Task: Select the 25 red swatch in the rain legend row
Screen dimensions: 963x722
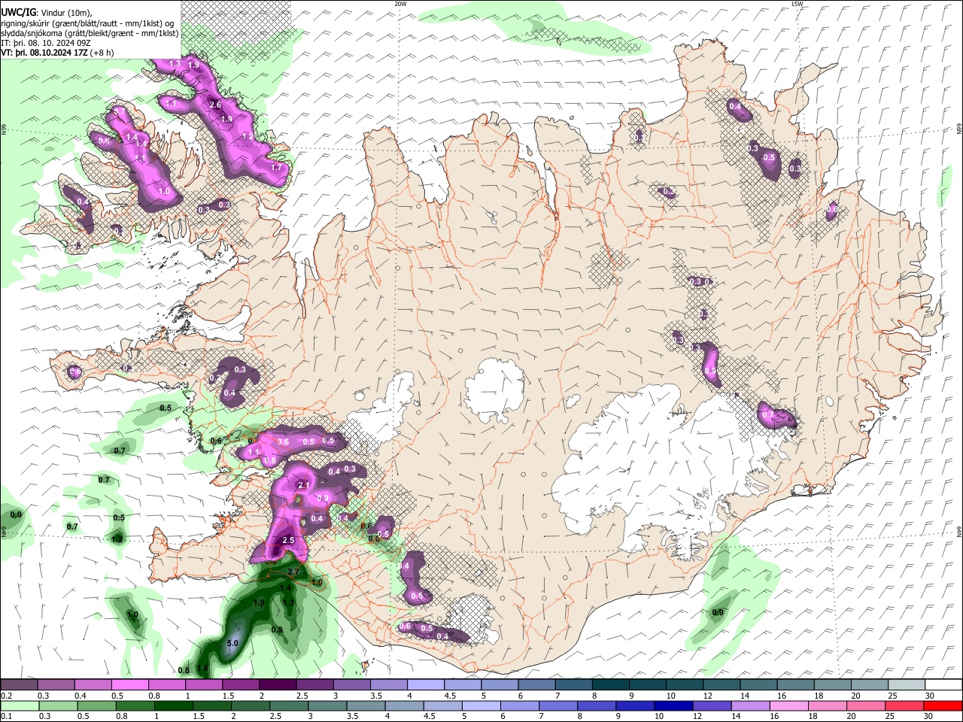Action: click(904, 705)
